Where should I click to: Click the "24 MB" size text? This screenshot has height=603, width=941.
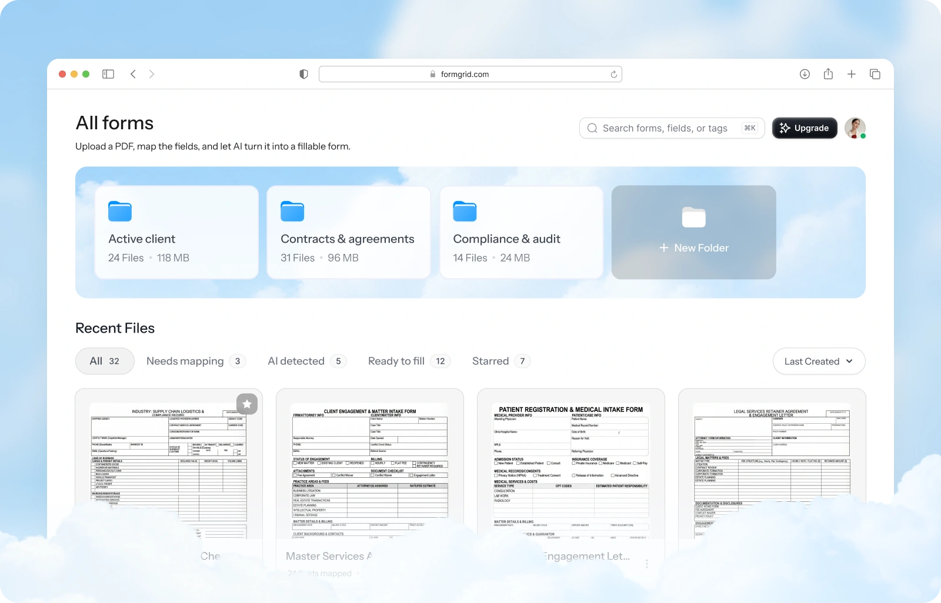pyautogui.click(x=515, y=257)
